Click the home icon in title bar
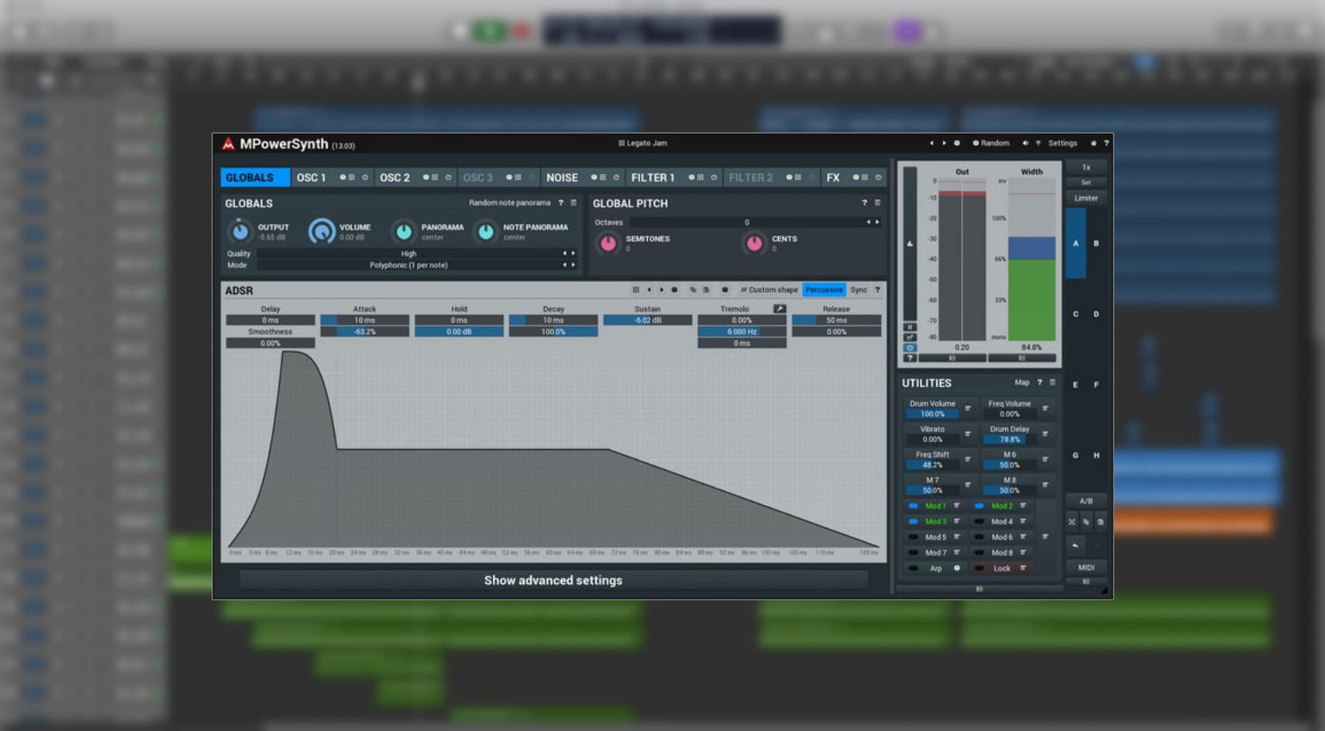Screen dimensions: 1325x731 click(x=1094, y=144)
